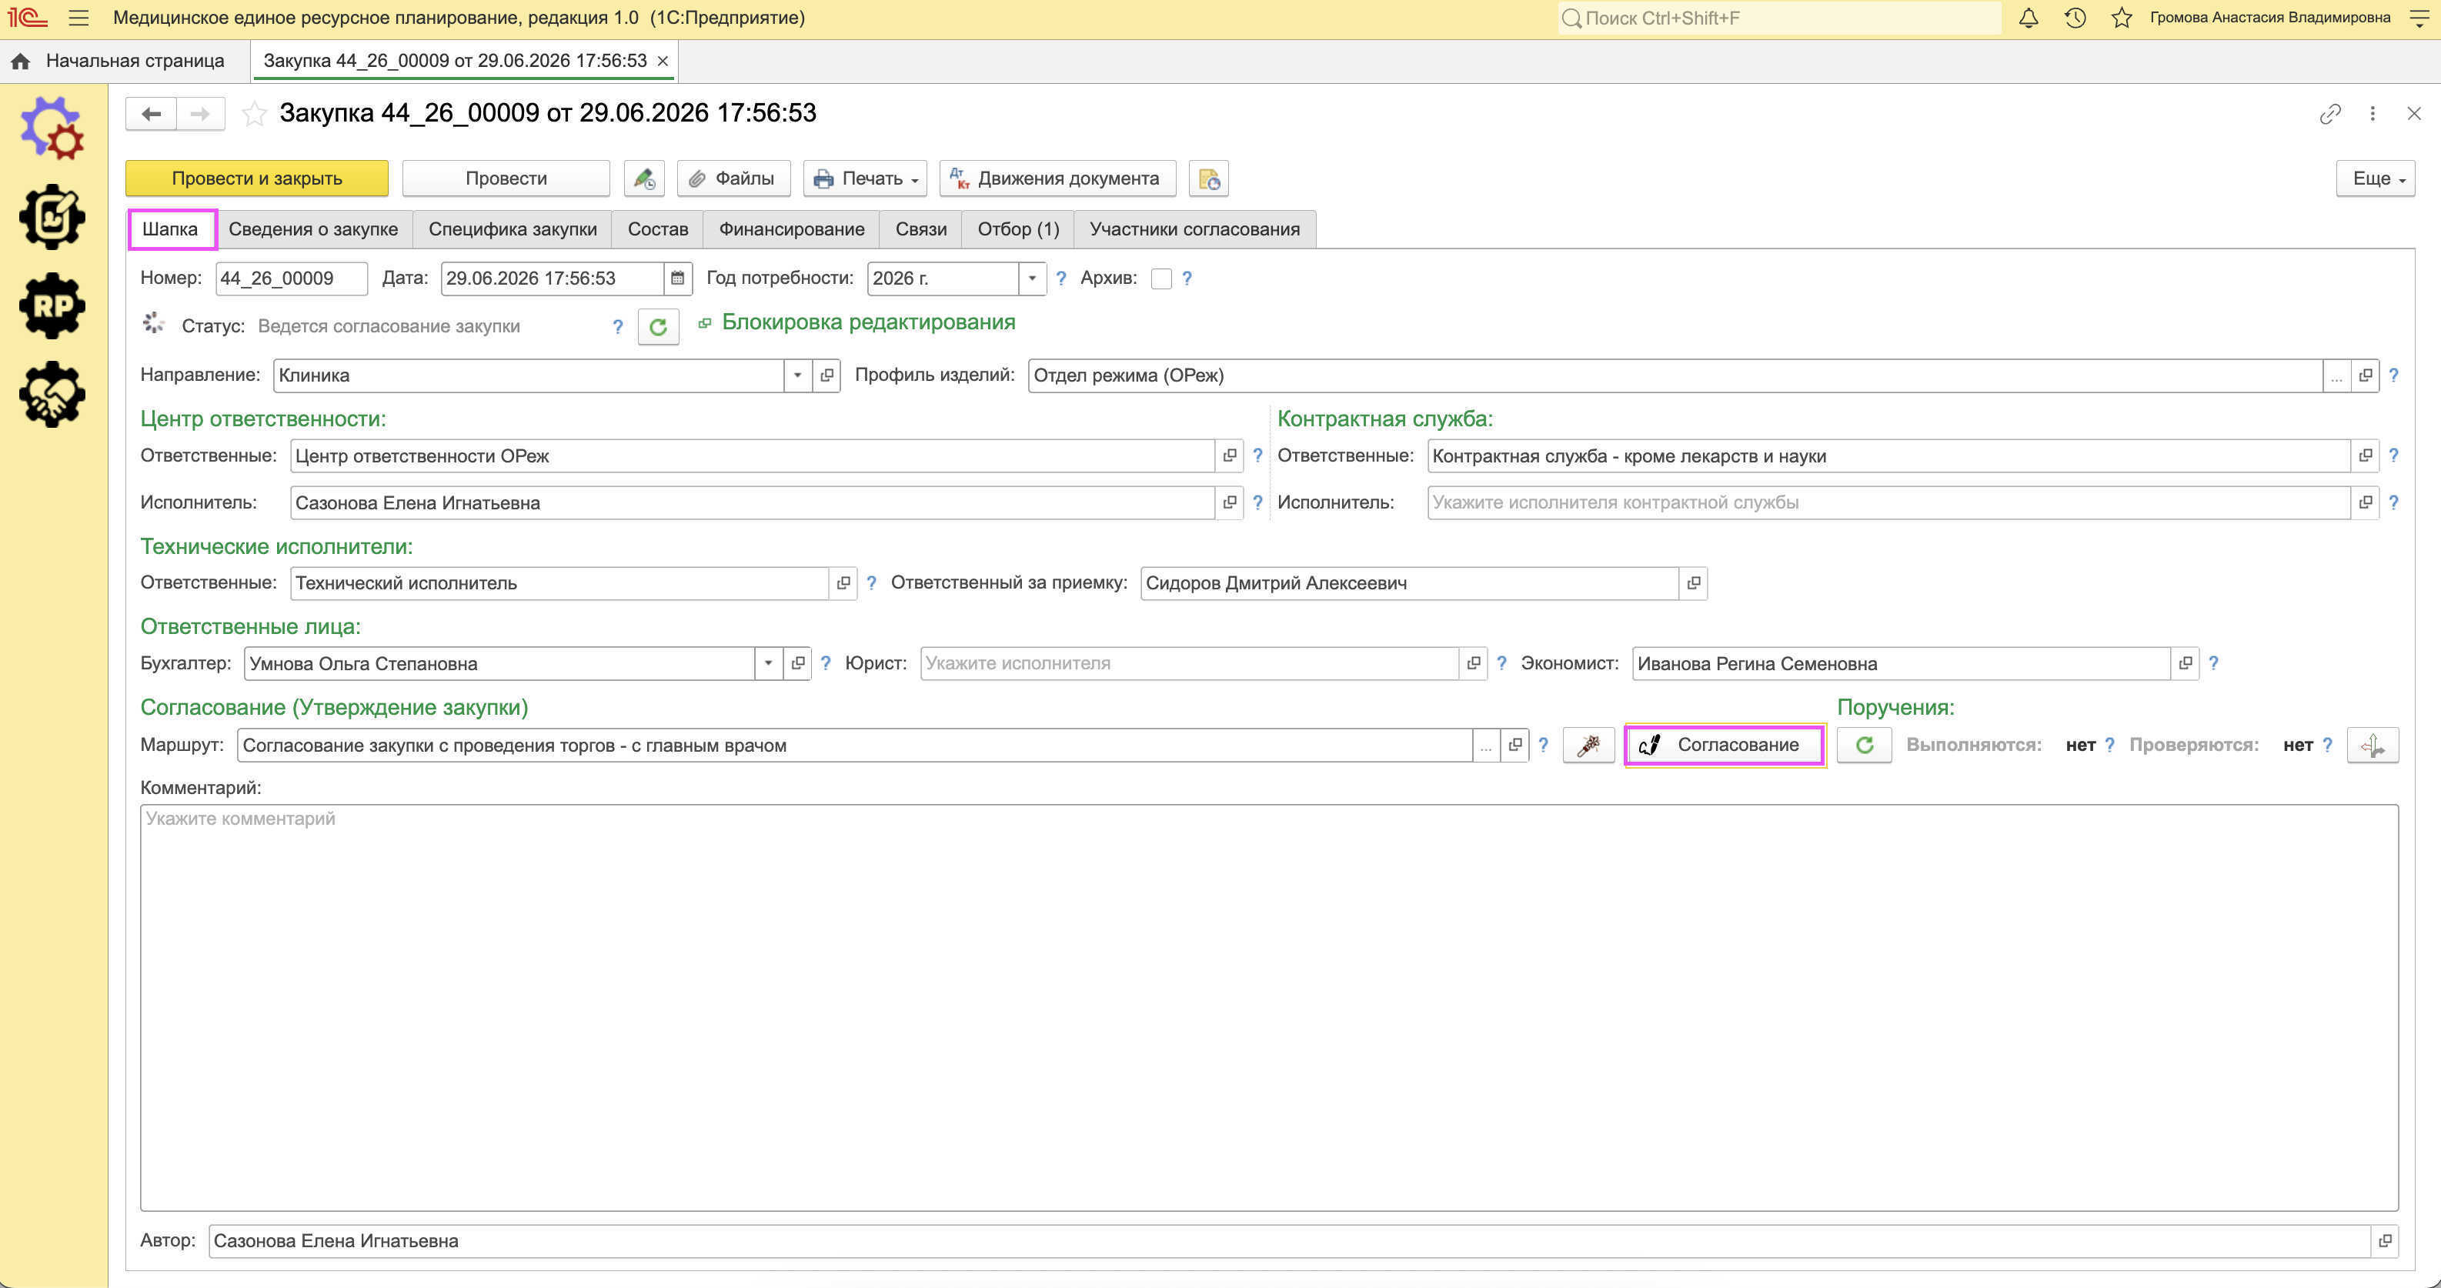The height and width of the screenshot is (1288, 2441).
Task: Switch to the Финансирование tab
Action: pos(791,229)
